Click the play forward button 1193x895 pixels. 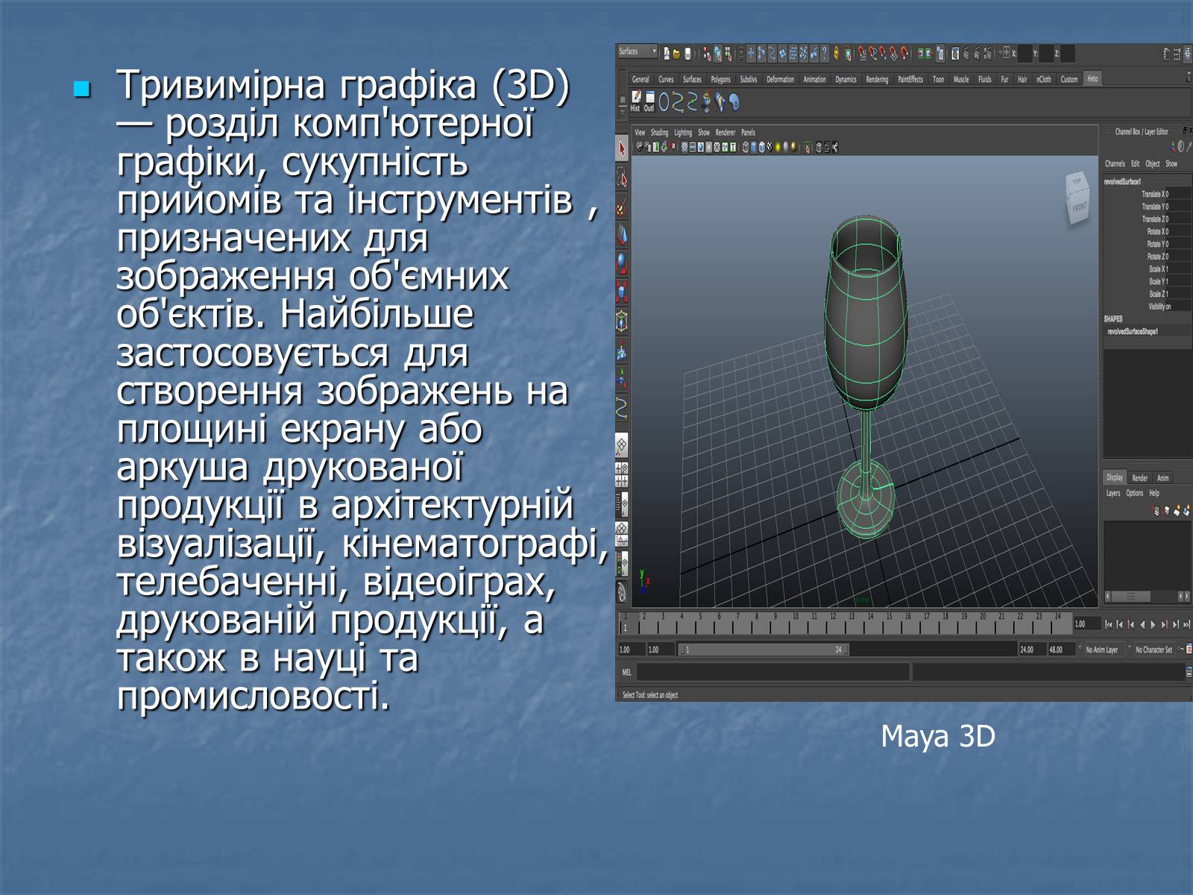click(1153, 624)
